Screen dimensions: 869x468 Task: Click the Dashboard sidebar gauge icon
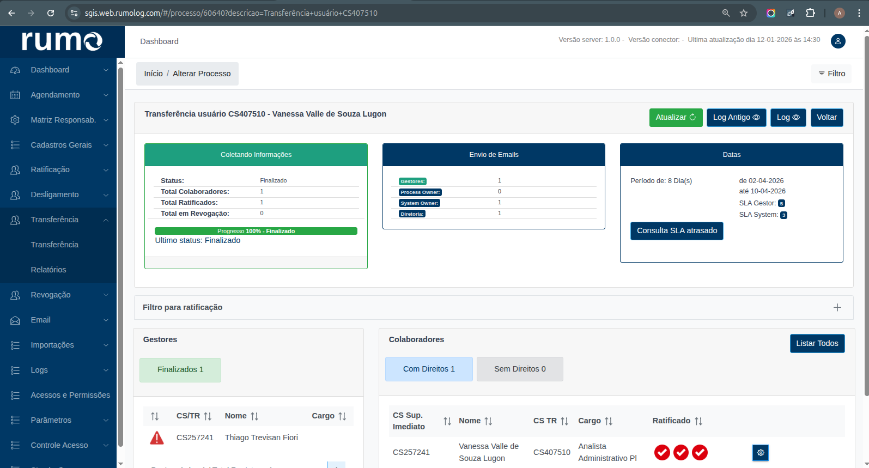[x=15, y=70]
